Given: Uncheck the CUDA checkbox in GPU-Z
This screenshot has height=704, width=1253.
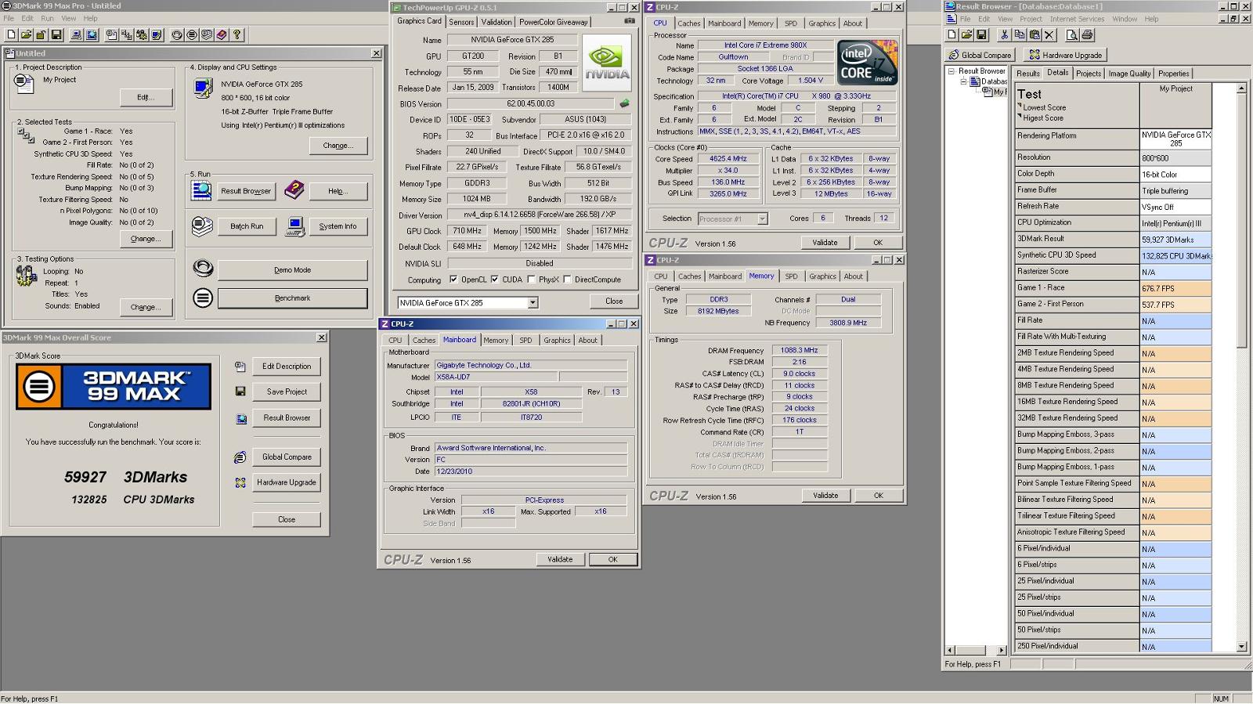Looking at the screenshot, I should [x=494, y=279].
